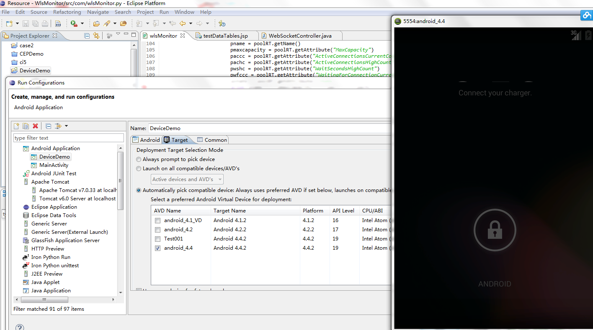Click configuration list horizontal scrollbar right arrow
Screen dimensions: 593x330
point(113,300)
